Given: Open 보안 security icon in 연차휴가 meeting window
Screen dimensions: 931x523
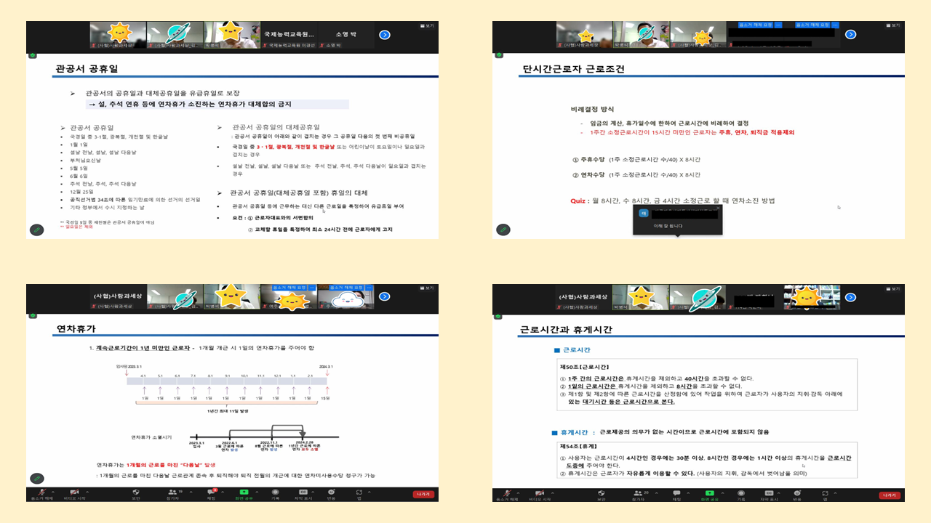Looking at the screenshot, I should (x=135, y=493).
